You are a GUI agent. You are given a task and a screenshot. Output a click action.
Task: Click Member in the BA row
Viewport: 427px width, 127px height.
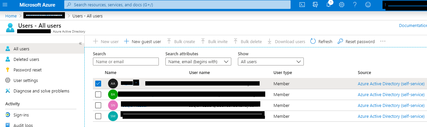point(281,94)
